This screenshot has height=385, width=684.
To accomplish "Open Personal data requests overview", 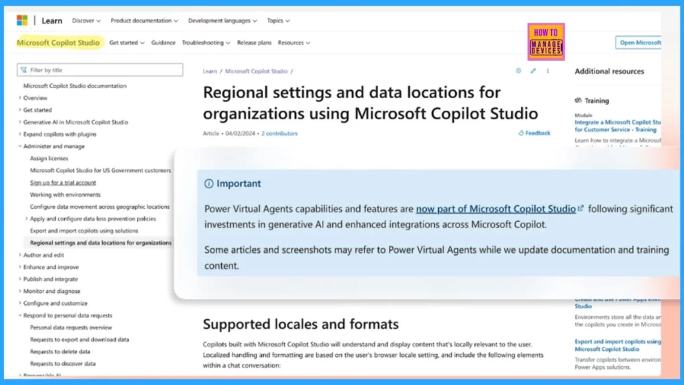I will [x=71, y=328].
